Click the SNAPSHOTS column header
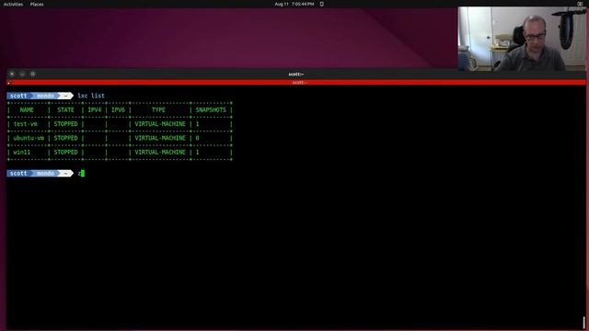This screenshot has height=331, width=589. 211,110
